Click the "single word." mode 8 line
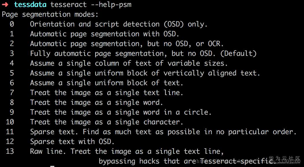The width and height of the screenshot is (304, 167). pos(97,103)
